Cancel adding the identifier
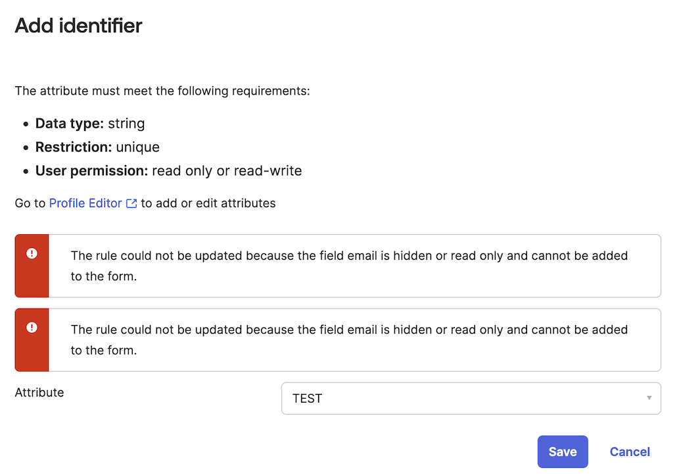 coord(629,452)
